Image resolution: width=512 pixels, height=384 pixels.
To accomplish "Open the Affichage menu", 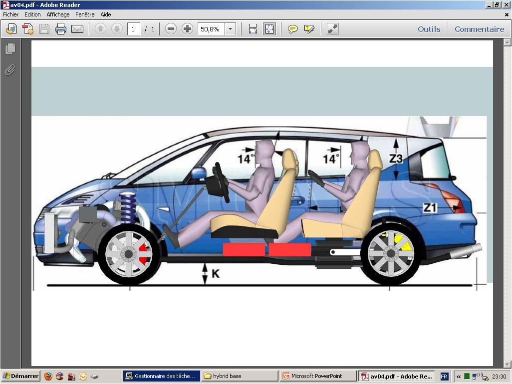I will [x=58, y=14].
